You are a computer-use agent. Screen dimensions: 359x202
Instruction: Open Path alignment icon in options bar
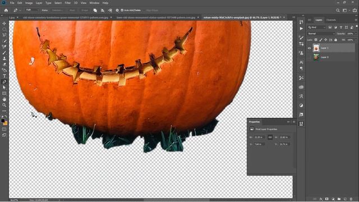(x=103, y=10)
